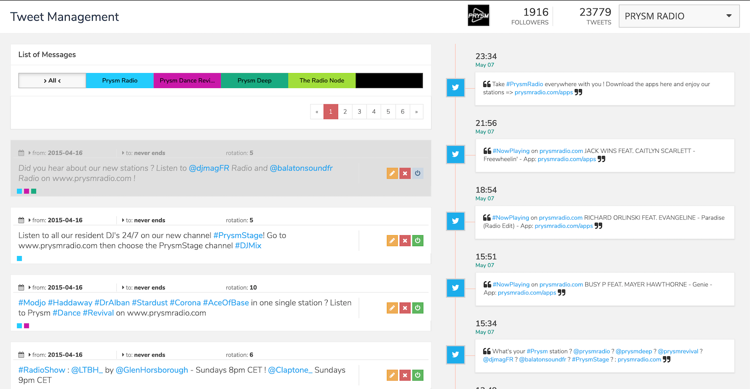Screen dimensions: 750x389
Task: Filter messages by Prysm Radio
Action: [x=120, y=81]
